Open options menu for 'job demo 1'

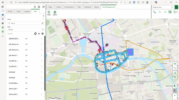(42, 55)
